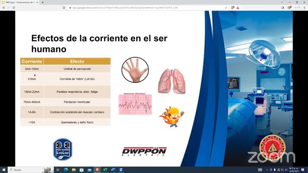
Task: Click the lungs illustration
Action: pyautogui.click(x=172, y=81)
